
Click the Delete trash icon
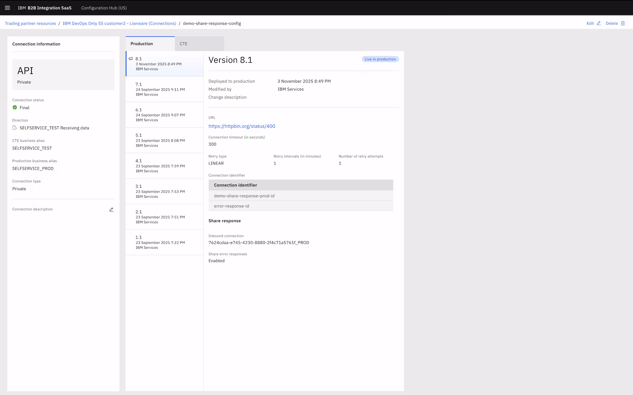(x=623, y=23)
